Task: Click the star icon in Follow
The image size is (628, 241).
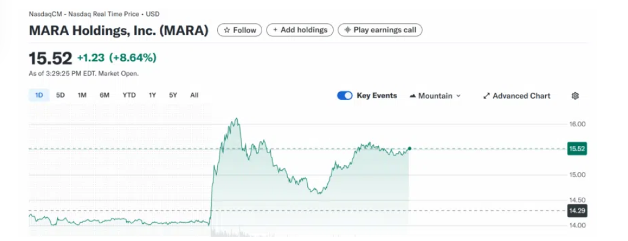Action: point(227,30)
